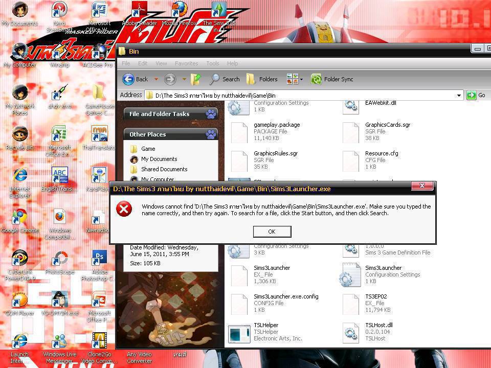Select the Microsoft Office Word desktop shortcut
The width and height of the screenshot is (491, 368).
(x=99, y=17)
